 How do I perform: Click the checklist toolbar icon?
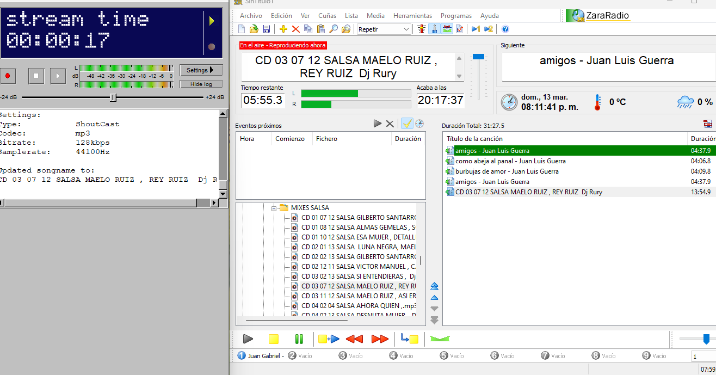coord(460,29)
